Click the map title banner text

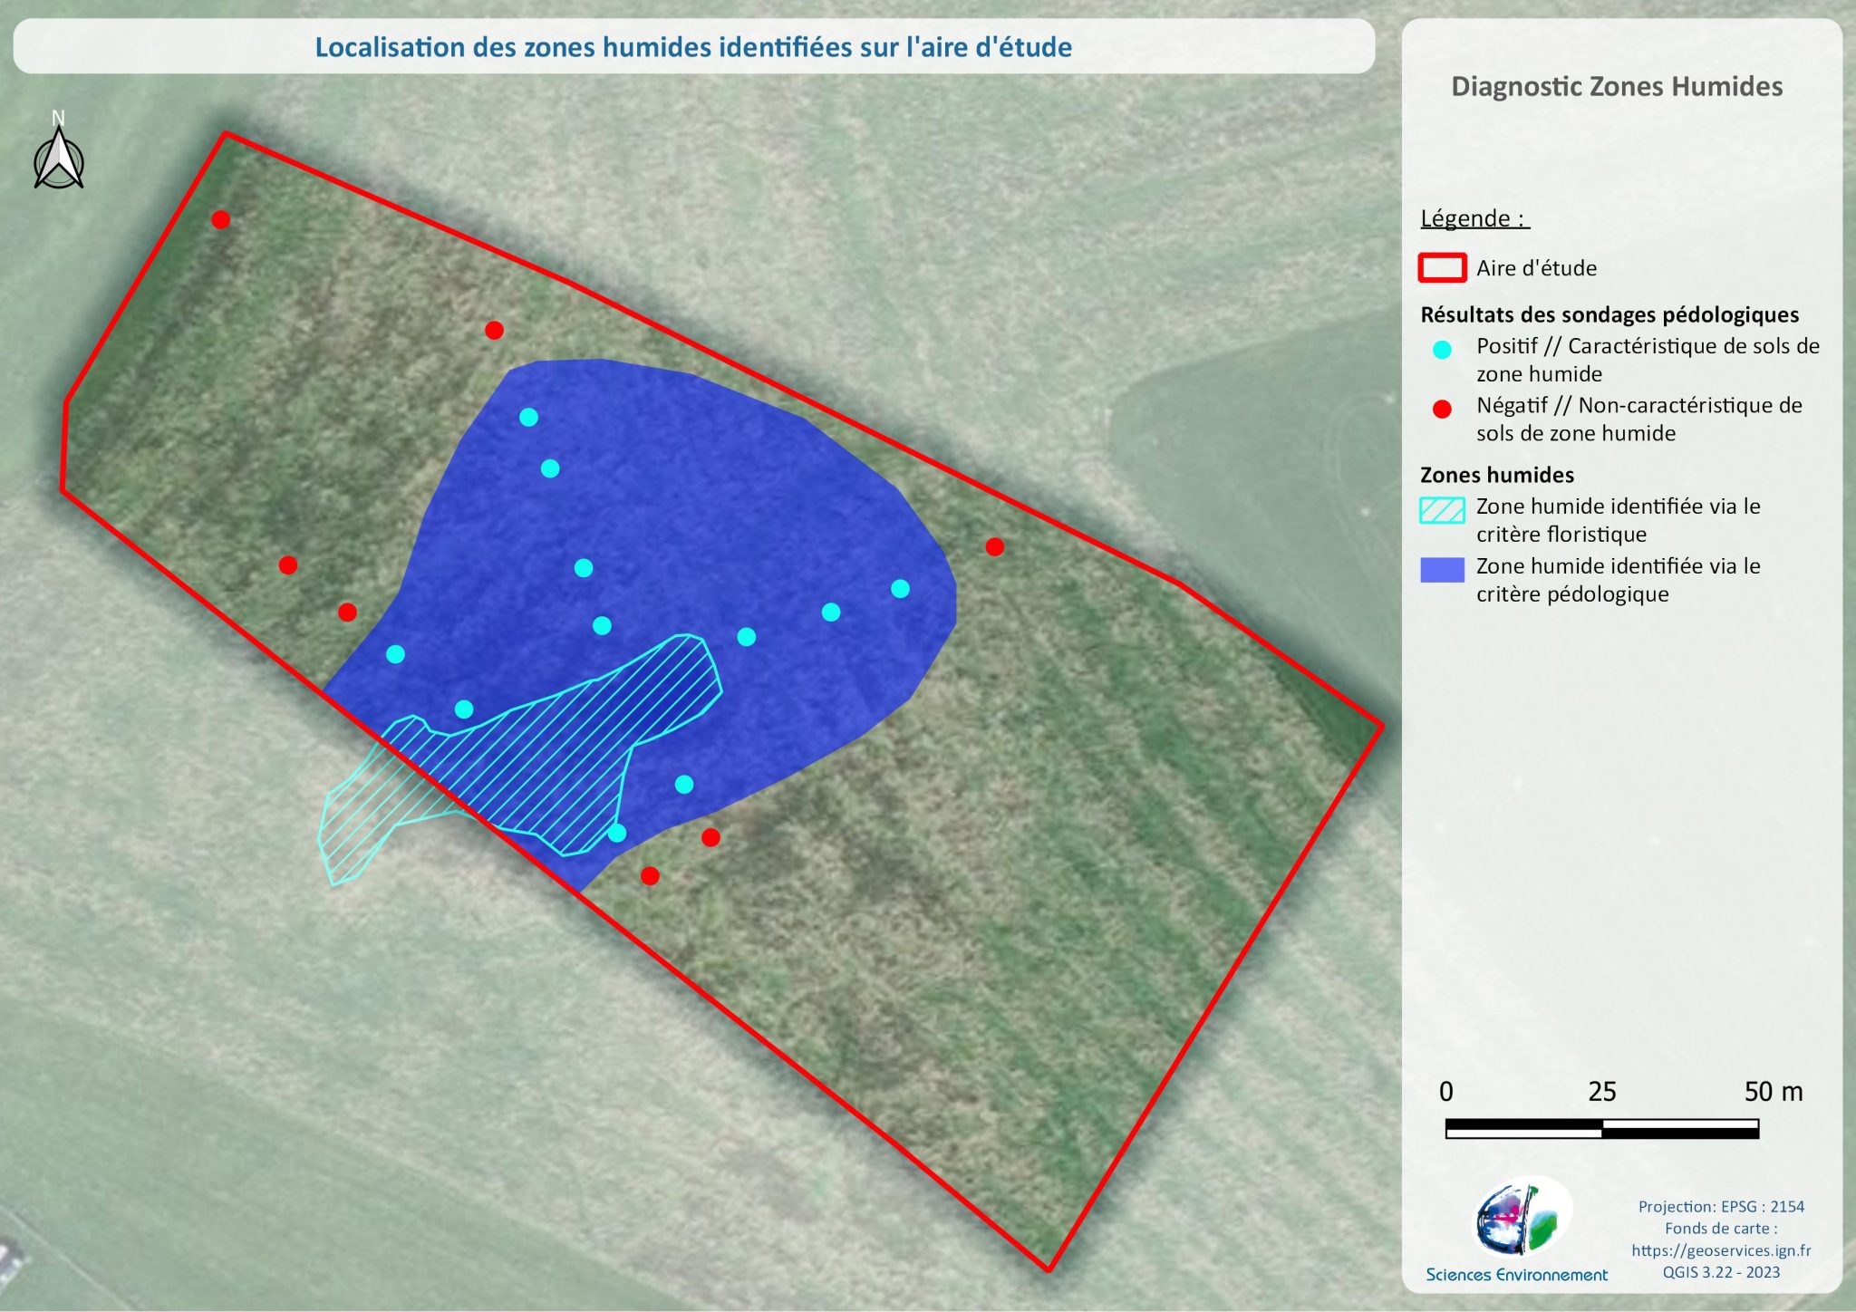693,47
